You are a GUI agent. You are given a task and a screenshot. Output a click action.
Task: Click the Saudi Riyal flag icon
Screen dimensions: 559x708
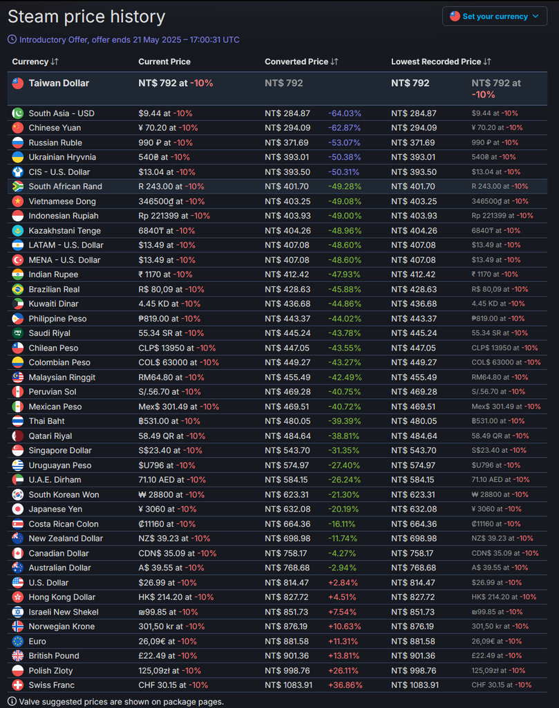click(x=17, y=333)
